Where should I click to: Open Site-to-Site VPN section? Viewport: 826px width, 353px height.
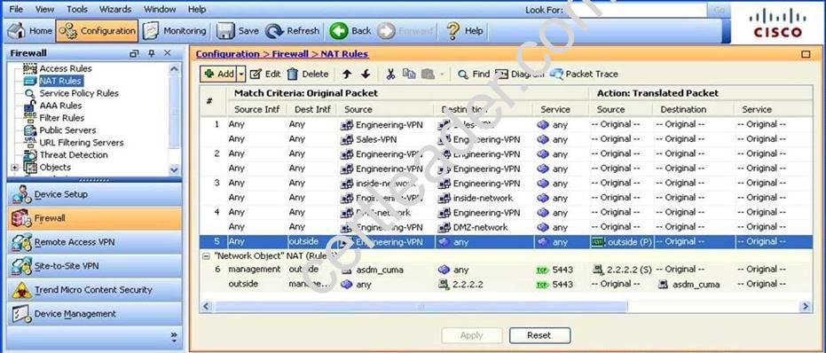[94, 266]
